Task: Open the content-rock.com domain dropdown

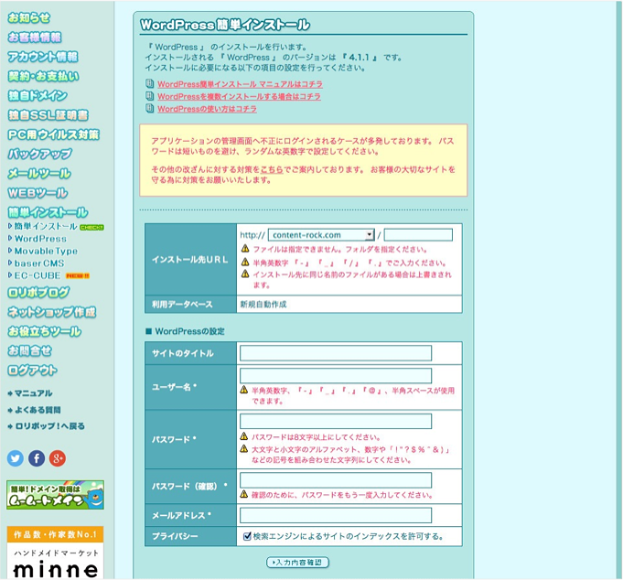Action: 321,235
